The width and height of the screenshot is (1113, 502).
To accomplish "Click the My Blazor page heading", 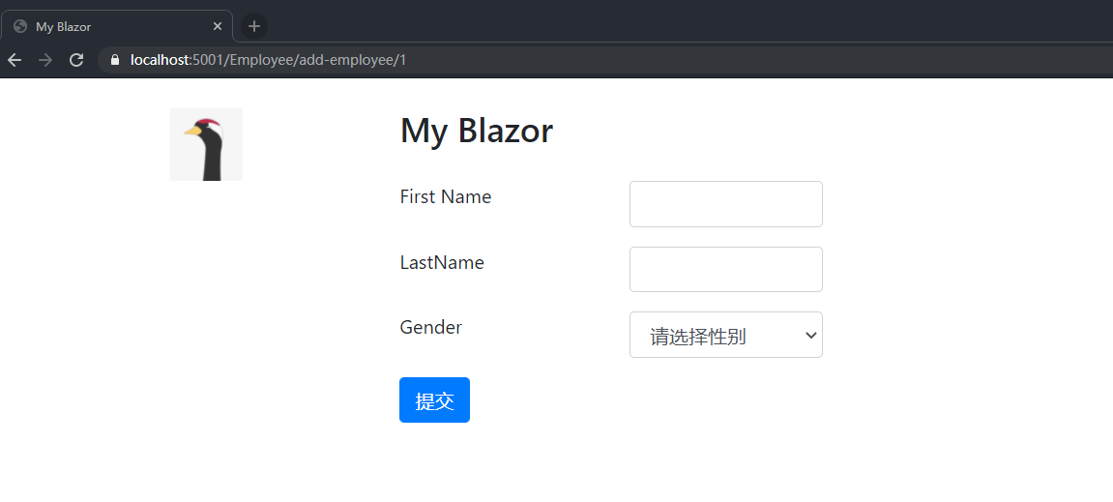I will [x=477, y=131].
